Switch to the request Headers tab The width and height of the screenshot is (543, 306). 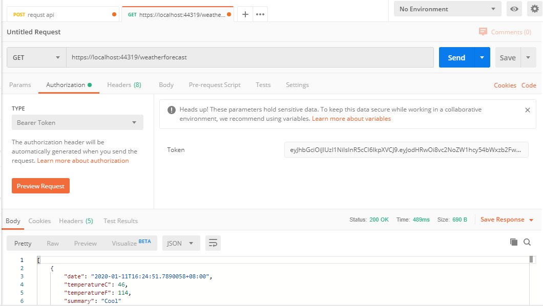click(x=124, y=85)
